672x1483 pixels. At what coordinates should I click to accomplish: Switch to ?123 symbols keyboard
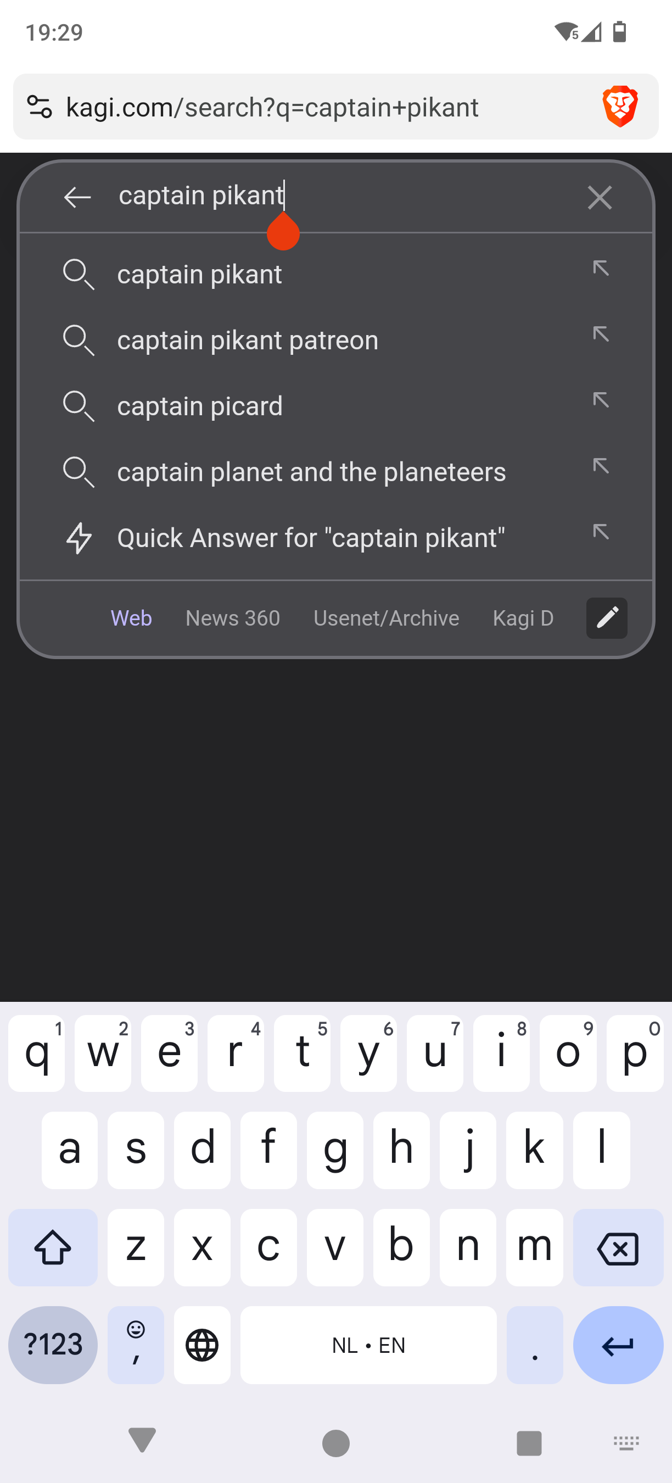click(53, 1345)
